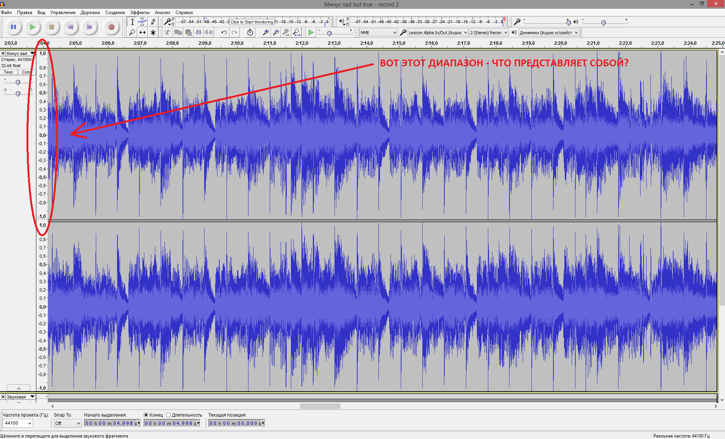Open the MME audio host dropdown
This screenshot has width=725, height=439.
378,33
